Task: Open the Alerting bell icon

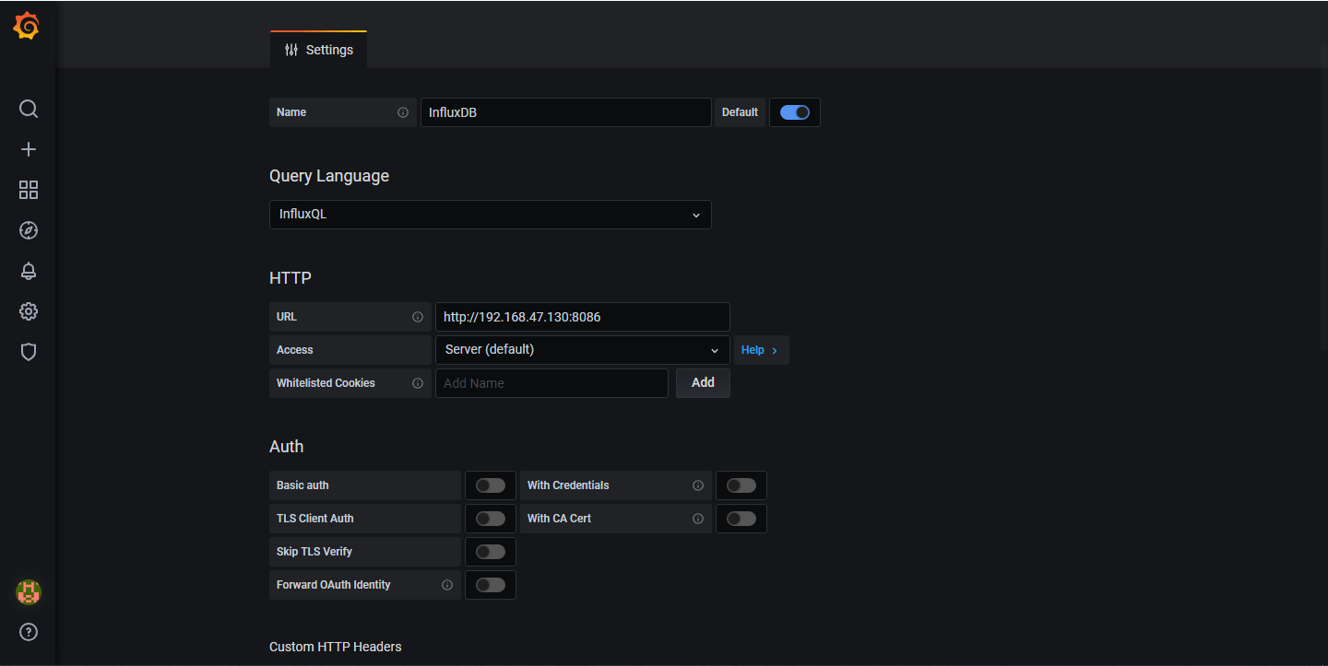Action: tap(28, 271)
